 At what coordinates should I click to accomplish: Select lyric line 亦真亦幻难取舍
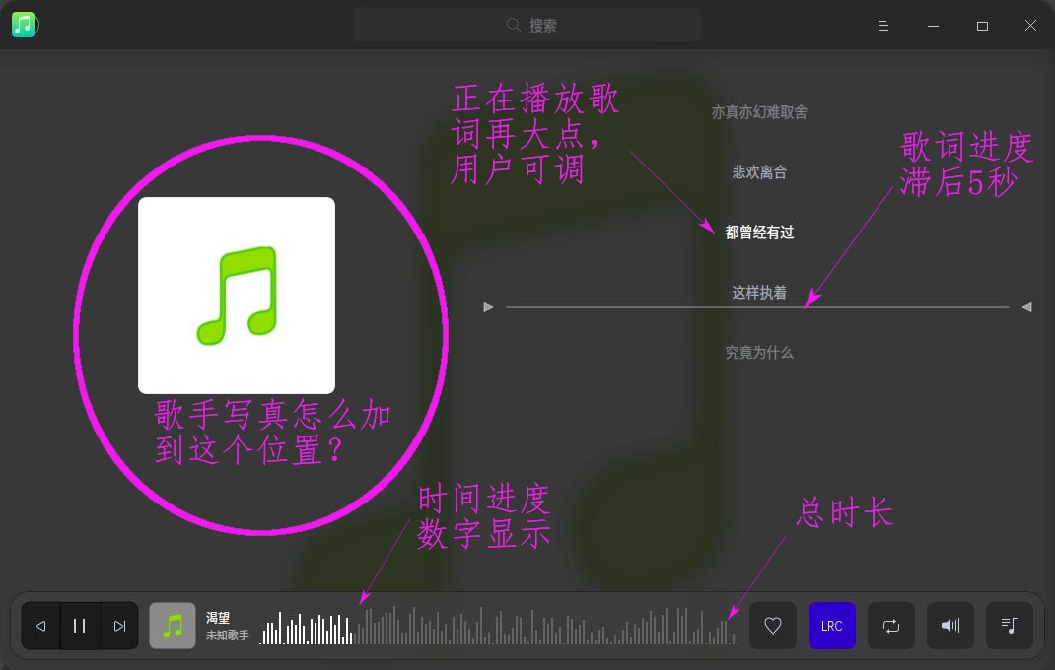[759, 112]
